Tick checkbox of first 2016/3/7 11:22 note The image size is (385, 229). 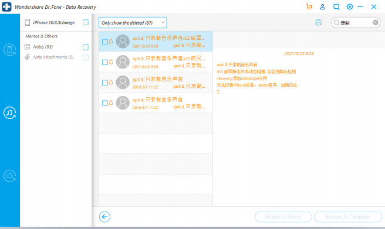click(105, 83)
